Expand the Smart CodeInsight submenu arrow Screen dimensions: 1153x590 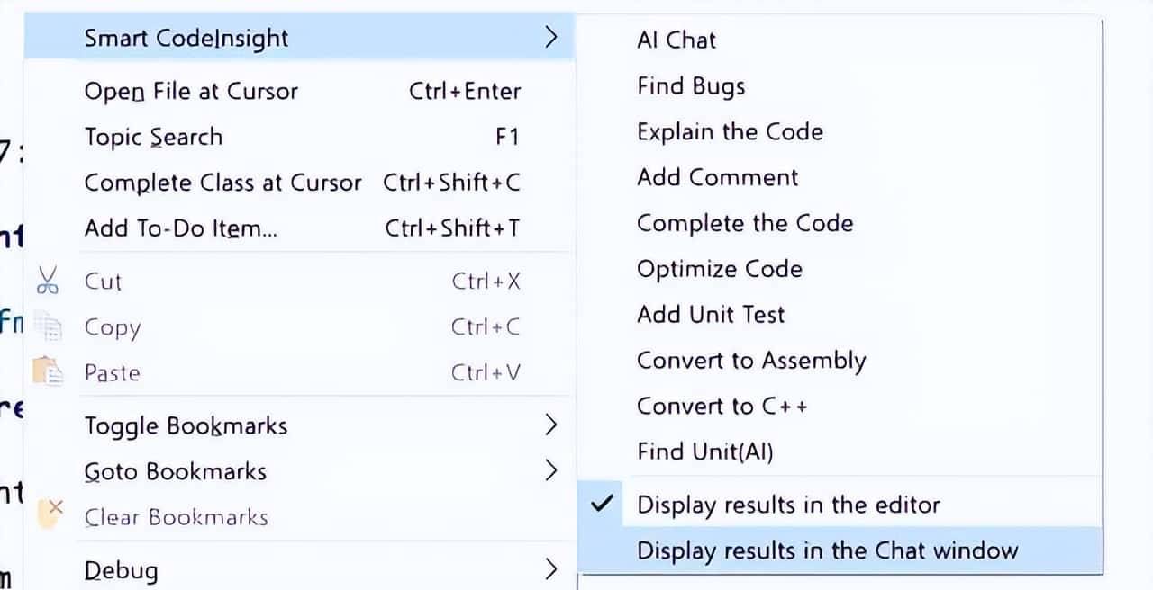pos(552,38)
